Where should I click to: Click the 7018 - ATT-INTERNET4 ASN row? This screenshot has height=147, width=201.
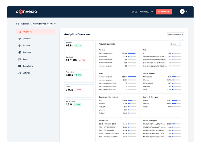(117, 127)
